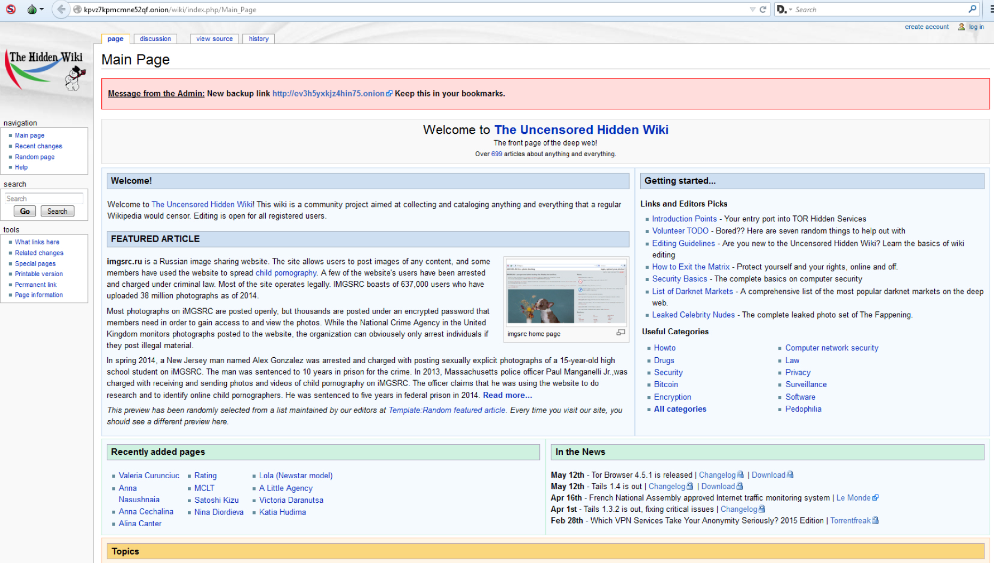Image resolution: width=994 pixels, height=563 pixels.
Task: Open the Howto category
Action: [x=665, y=348]
